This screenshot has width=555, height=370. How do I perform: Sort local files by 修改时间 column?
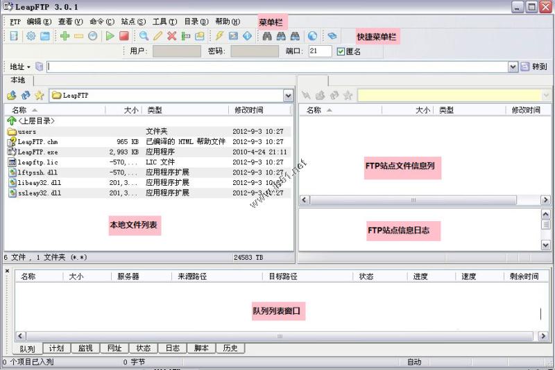click(259, 110)
